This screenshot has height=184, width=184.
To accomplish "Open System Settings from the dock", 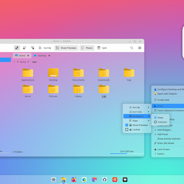I will click(x=53, y=179).
